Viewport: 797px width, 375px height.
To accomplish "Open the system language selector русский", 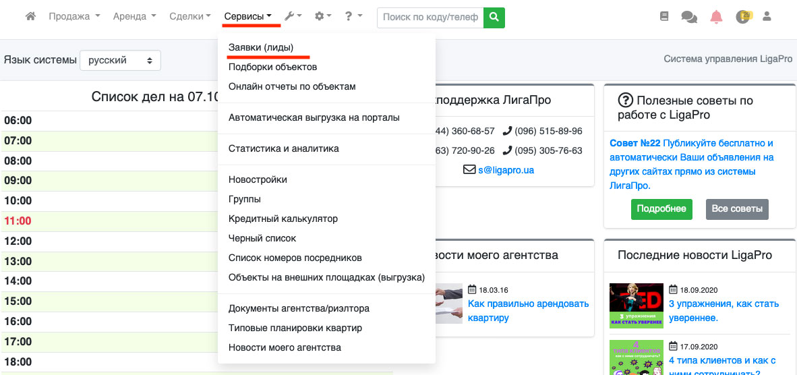I will click(120, 60).
